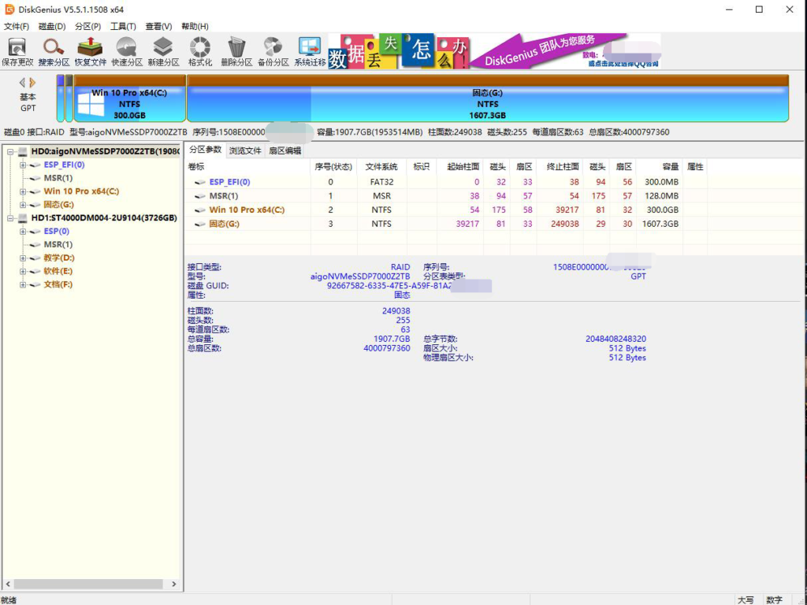Launch the Recover Files (恢复文件) tool
Viewport: 807px width, 605px height.
click(90, 51)
